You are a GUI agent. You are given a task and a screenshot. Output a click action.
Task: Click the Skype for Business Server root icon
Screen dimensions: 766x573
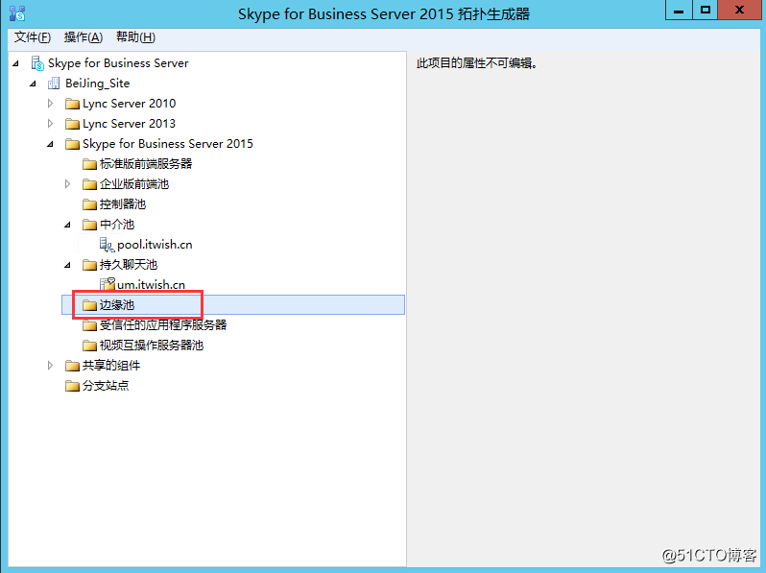click(x=37, y=63)
